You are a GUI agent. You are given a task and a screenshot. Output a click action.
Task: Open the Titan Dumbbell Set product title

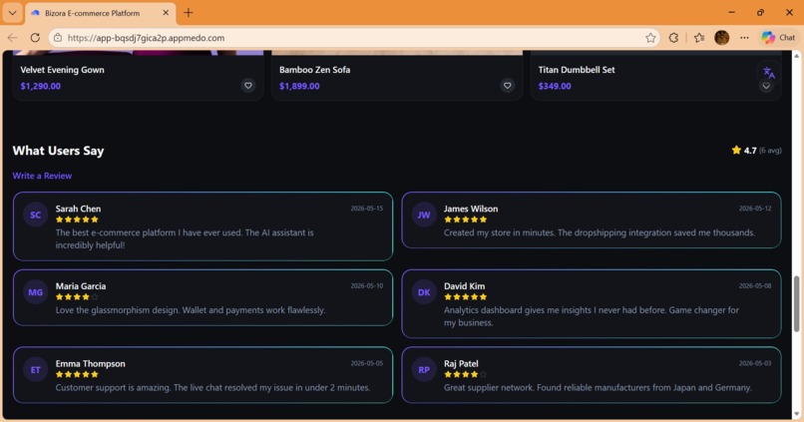pos(577,70)
